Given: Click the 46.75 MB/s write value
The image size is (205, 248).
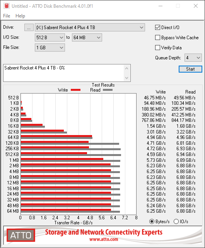Looking at the screenshot, I should coord(155,97).
